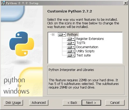The image size is (129, 110).
Task: Click the Documentation feature drive icon
Action: click(x=70, y=47)
